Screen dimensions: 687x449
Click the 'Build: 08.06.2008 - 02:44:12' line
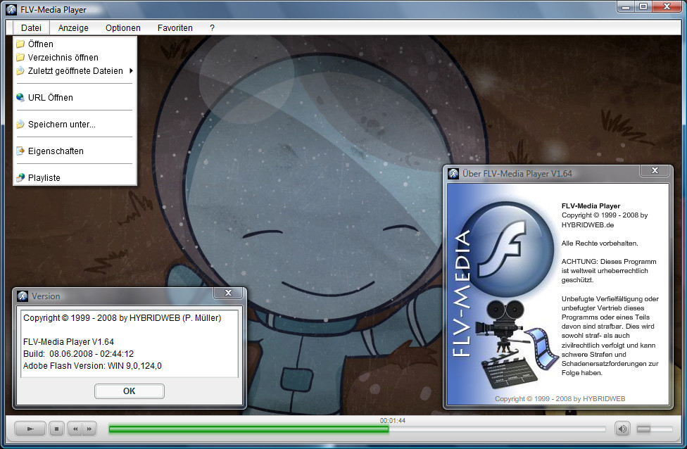click(x=78, y=354)
